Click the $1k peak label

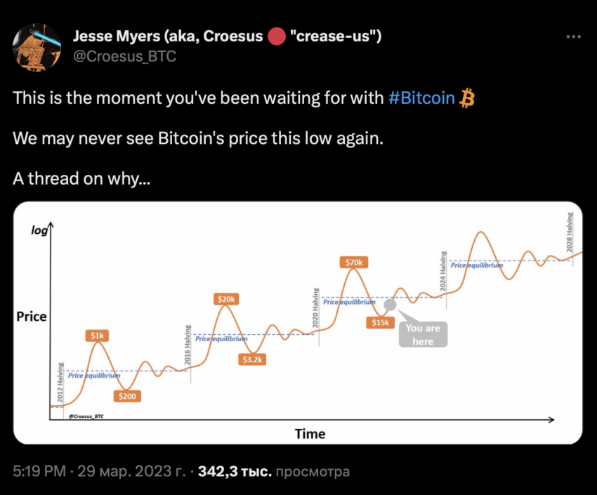pyautogui.click(x=97, y=335)
